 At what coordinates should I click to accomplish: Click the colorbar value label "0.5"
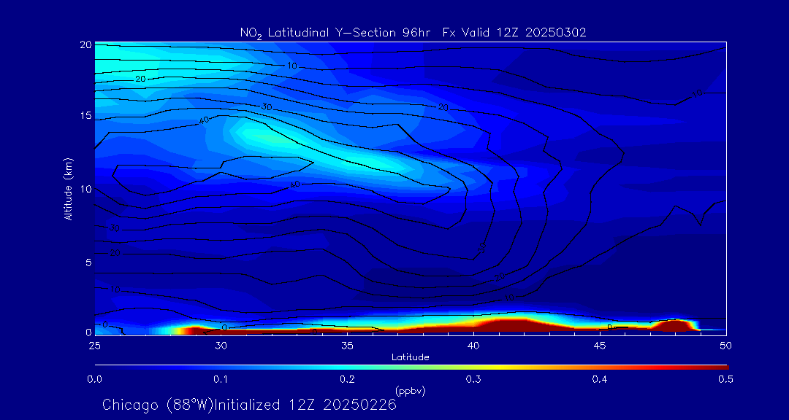click(x=725, y=380)
